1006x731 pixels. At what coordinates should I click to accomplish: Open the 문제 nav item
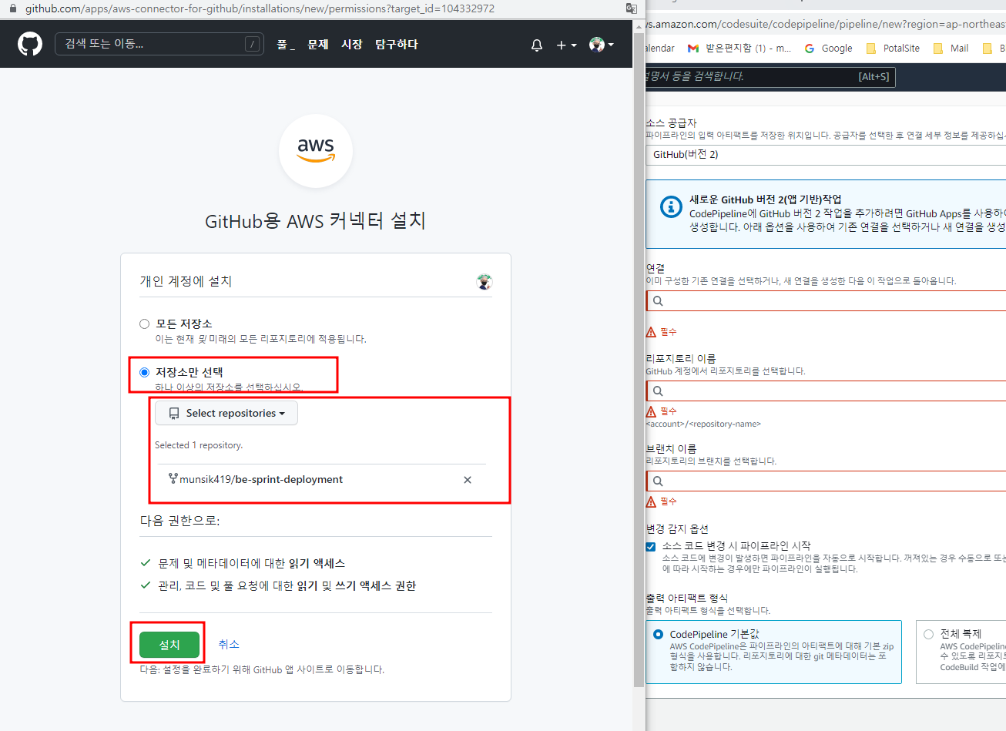point(318,45)
